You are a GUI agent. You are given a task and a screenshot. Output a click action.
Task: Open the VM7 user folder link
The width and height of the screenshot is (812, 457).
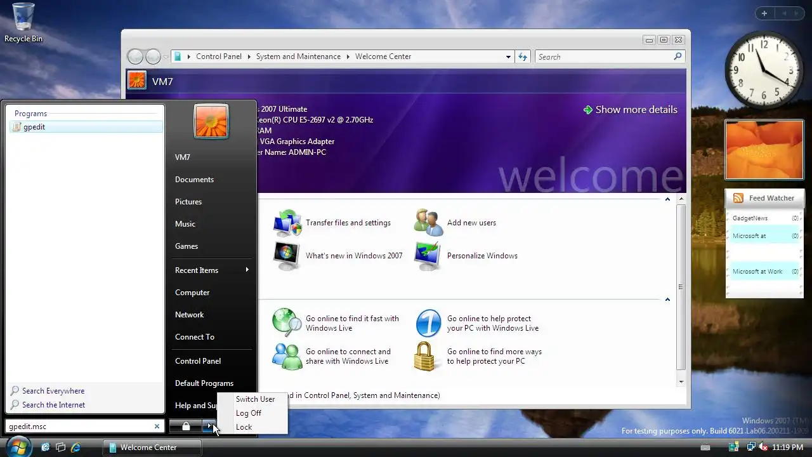[x=183, y=157]
